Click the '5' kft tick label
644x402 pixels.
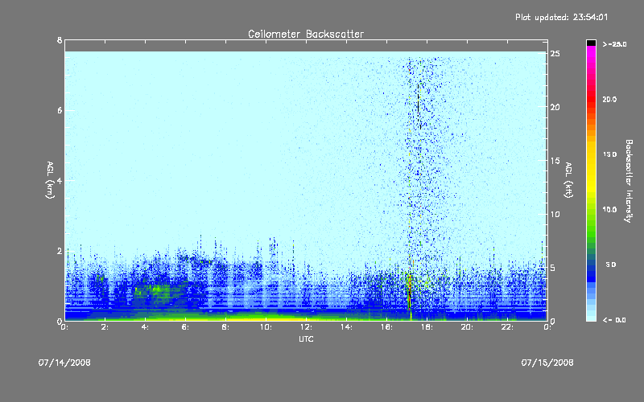pos(553,268)
